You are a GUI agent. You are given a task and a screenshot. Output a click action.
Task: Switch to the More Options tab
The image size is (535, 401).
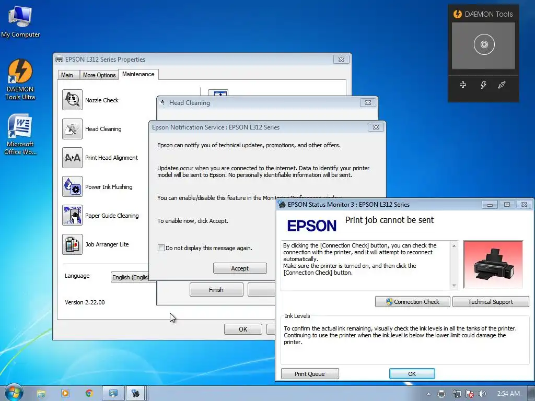[x=99, y=75]
